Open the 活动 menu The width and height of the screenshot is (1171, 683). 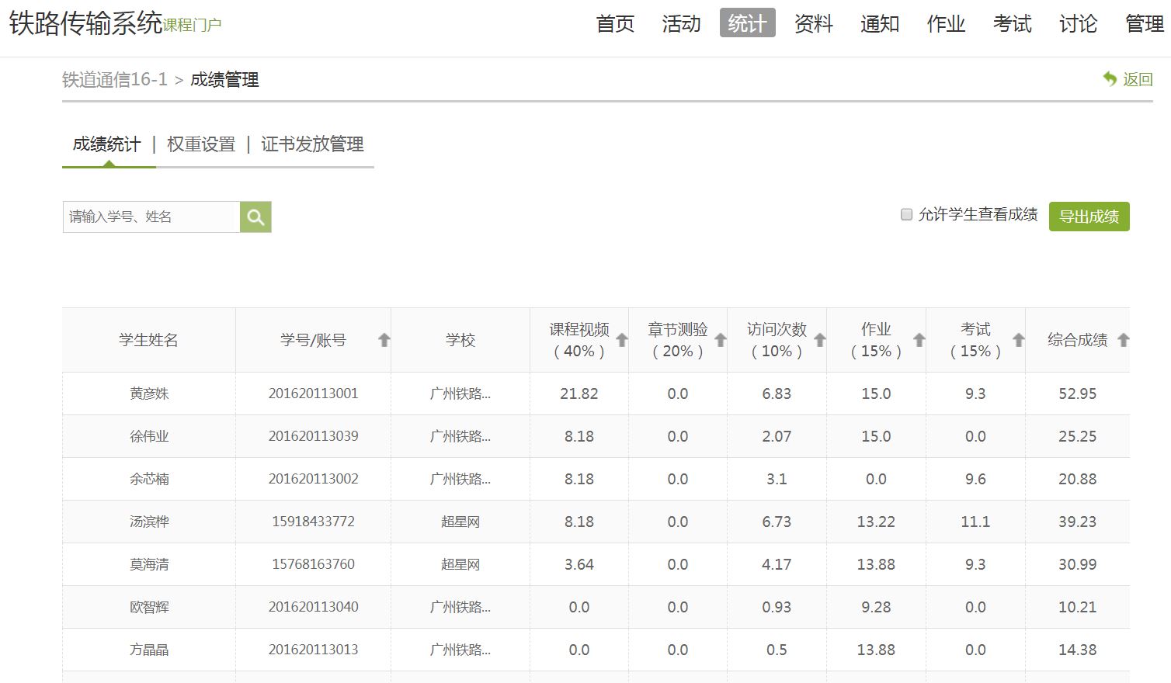point(681,23)
